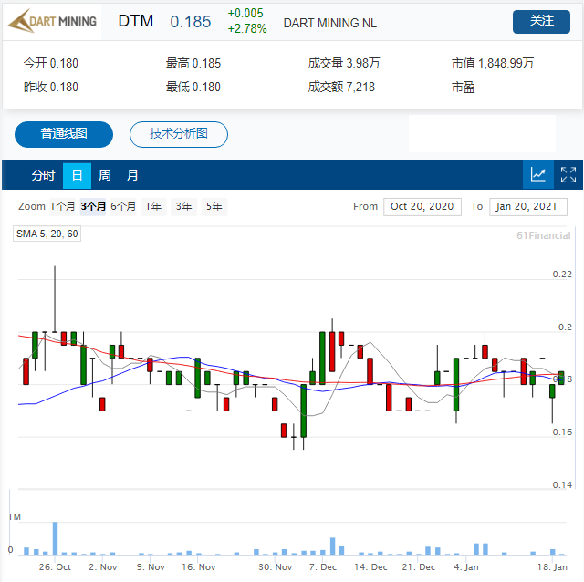Click the current price 0.185
Image resolution: width=584 pixels, height=582 pixels.
point(191,22)
